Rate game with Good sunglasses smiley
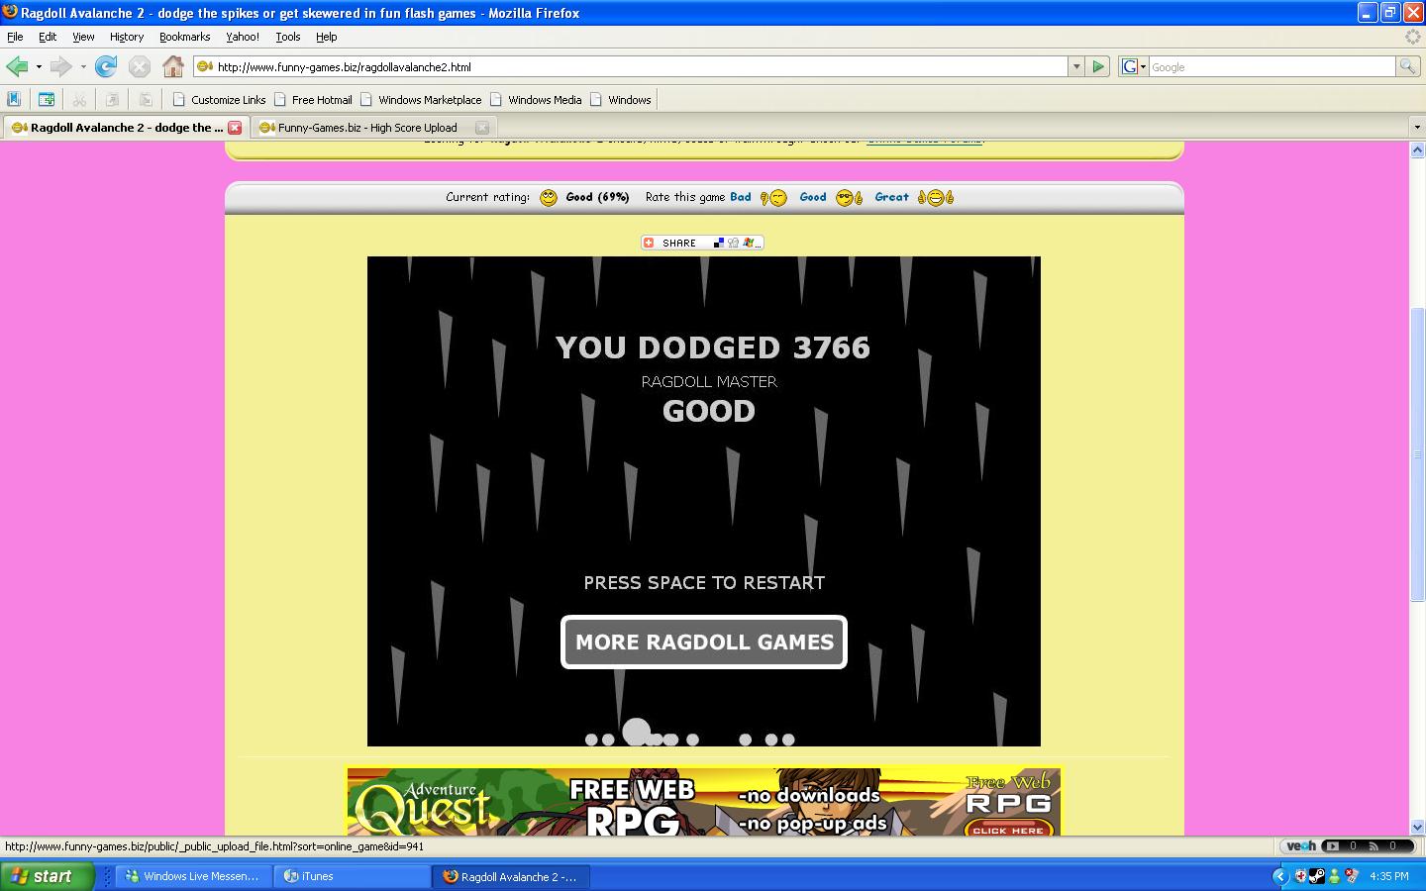 coord(850,197)
